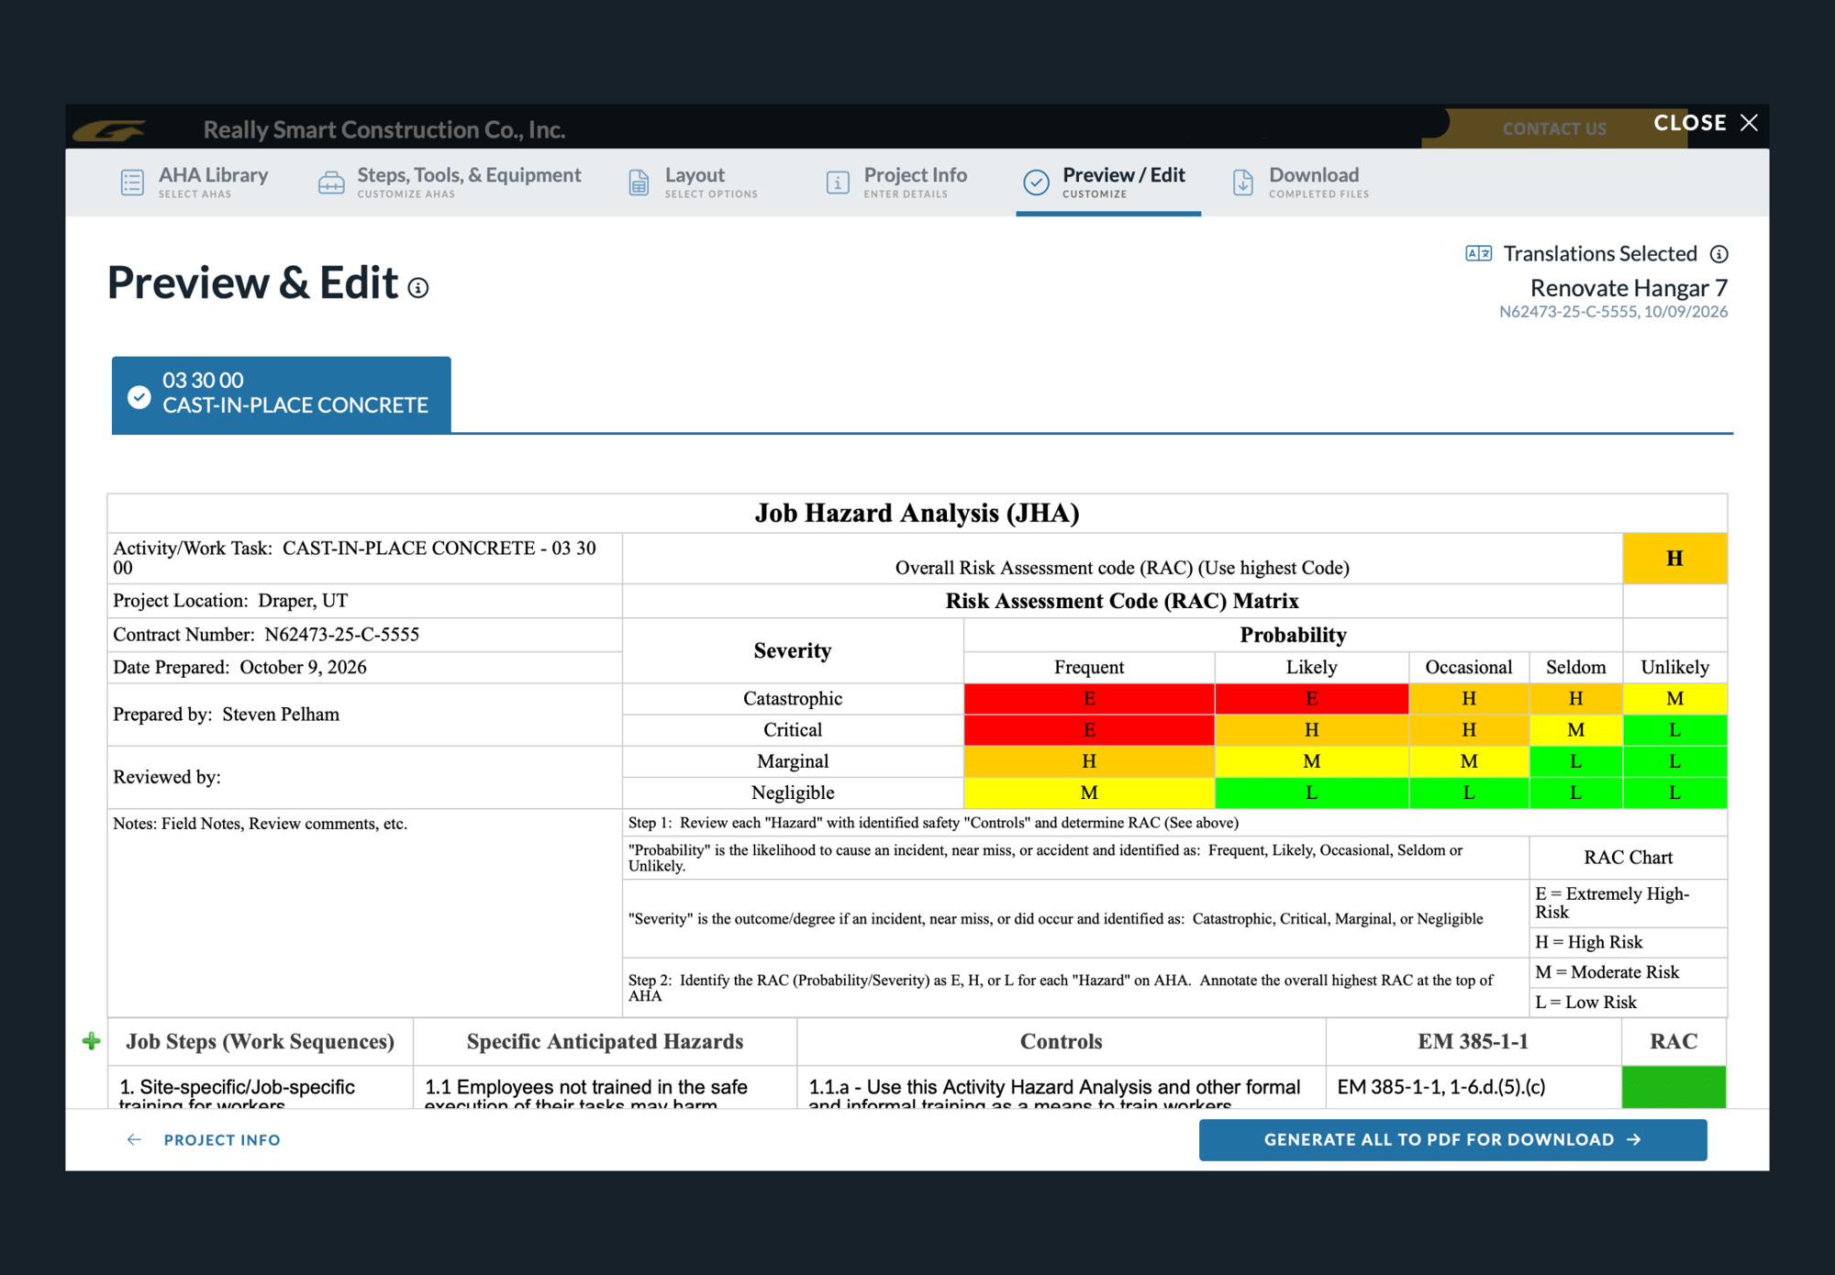Click Prepared by: Steven Pelham
The image size is (1835, 1275).
pyautogui.click(x=365, y=715)
